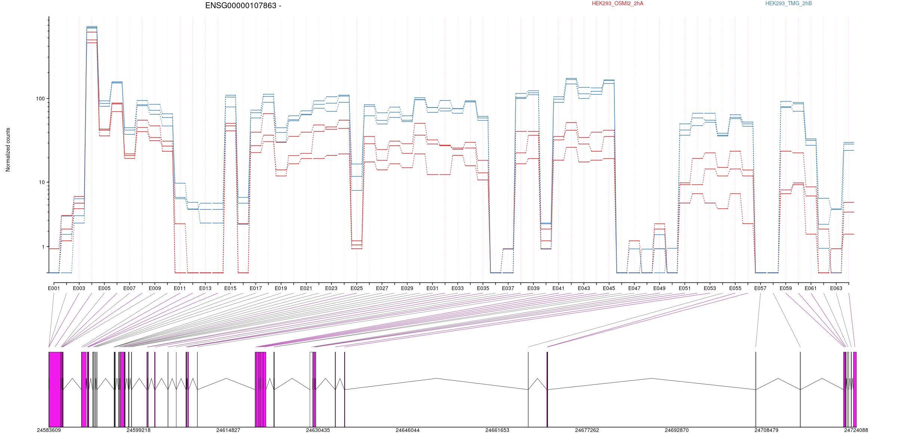The image size is (897, 448).
Task: Click exon label E063
Action: [x=836, y=288]
